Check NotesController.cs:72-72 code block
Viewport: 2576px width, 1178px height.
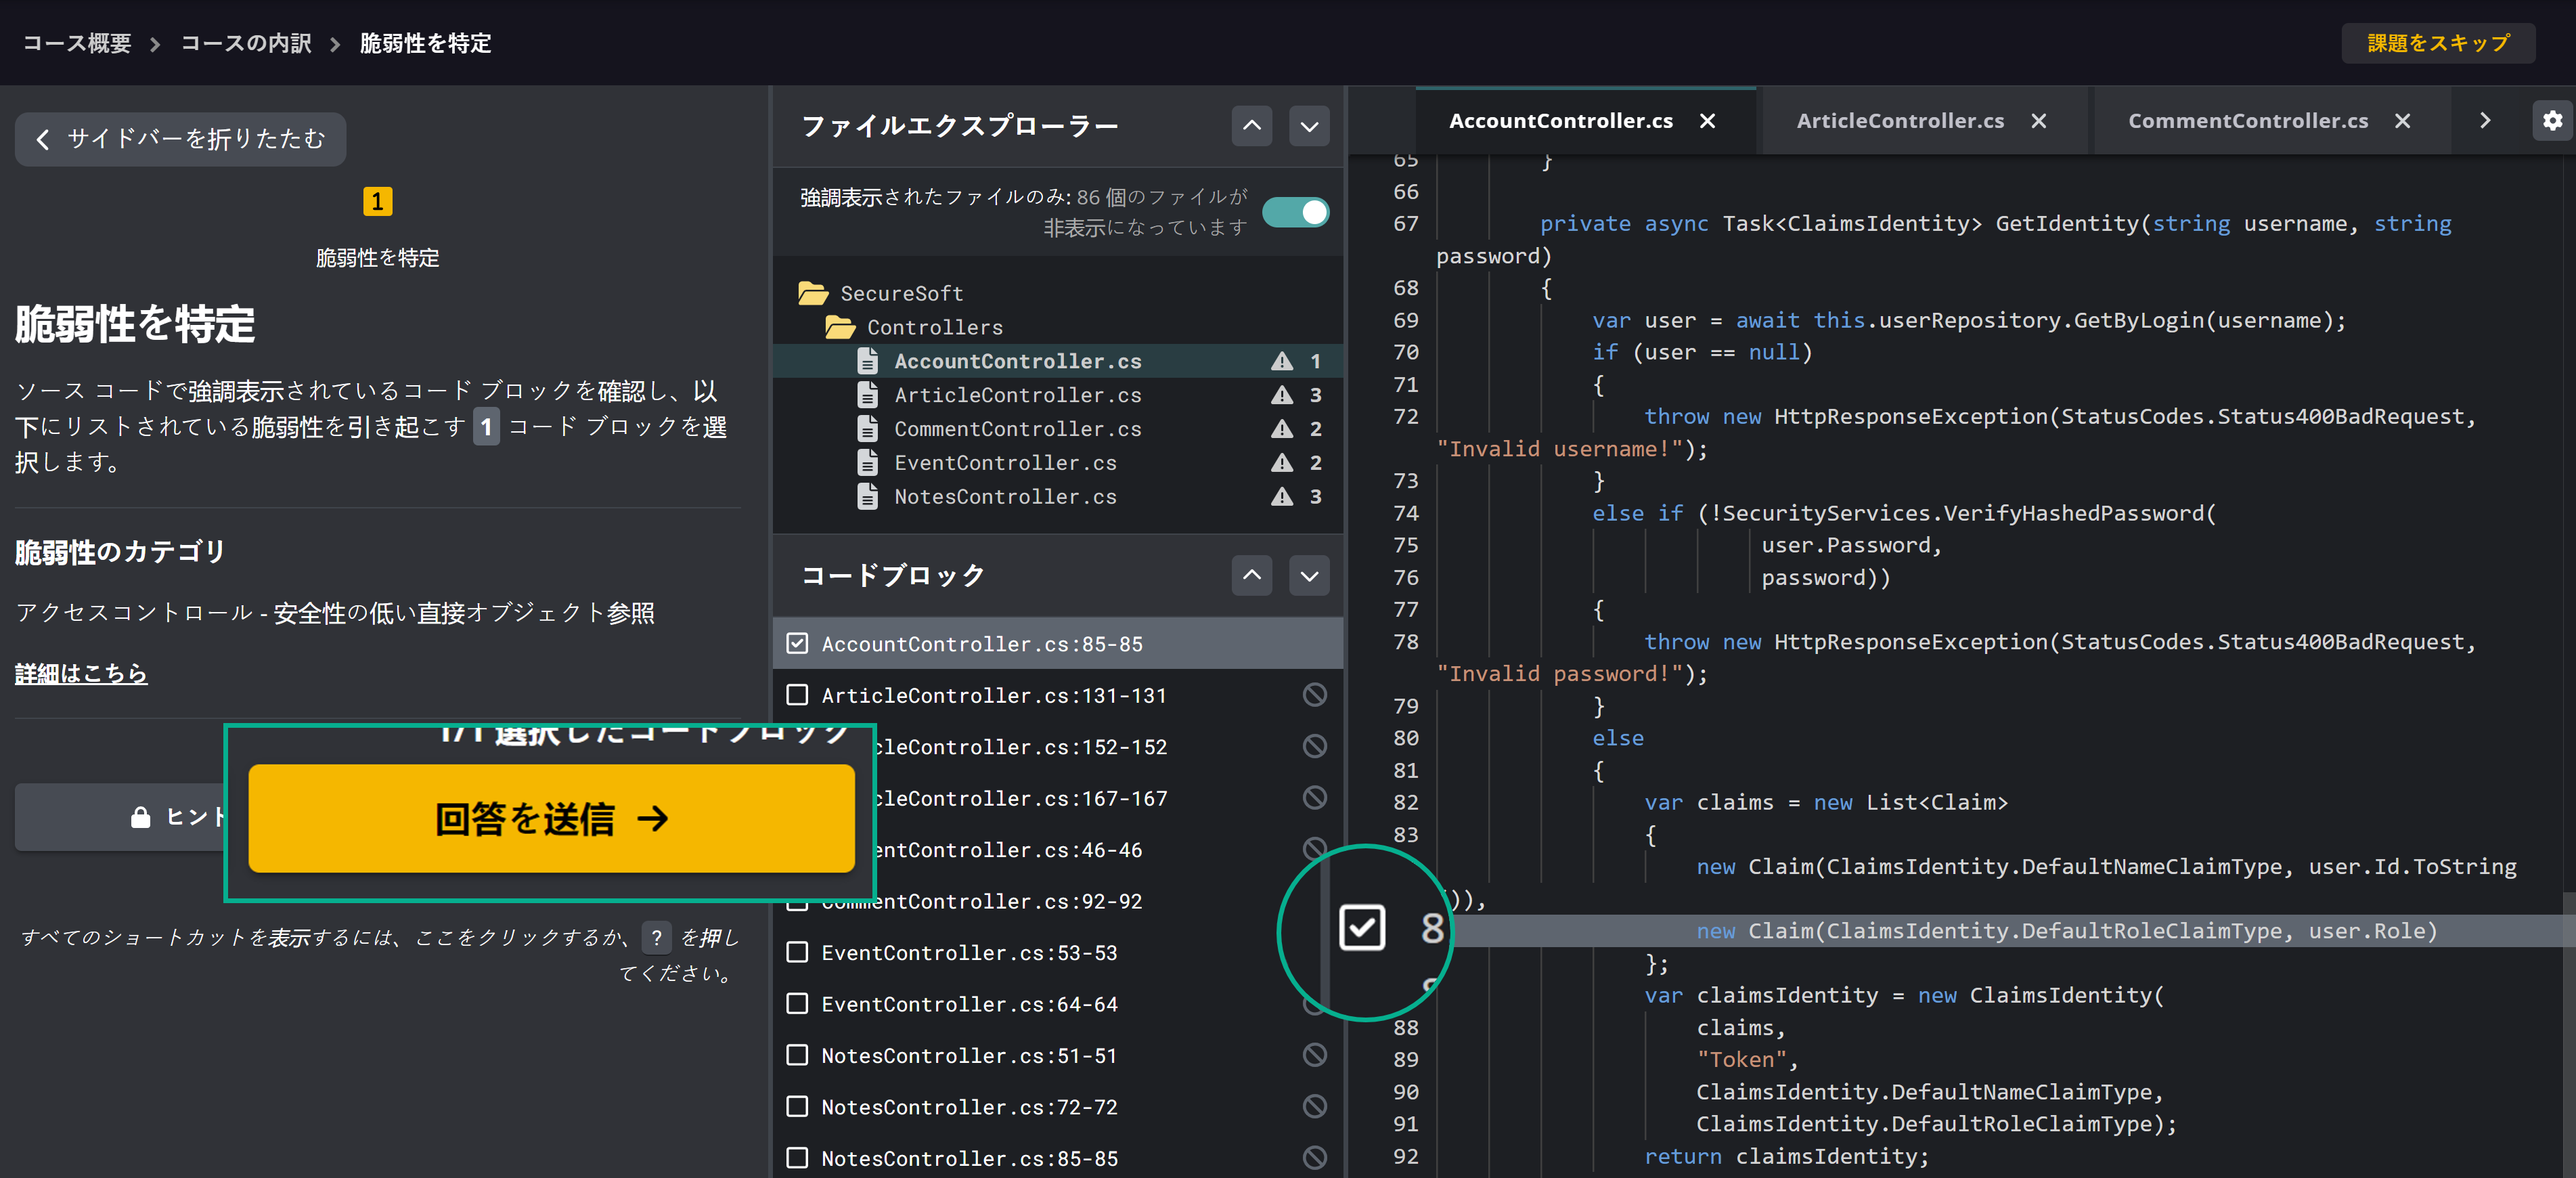pos(797,1106)
